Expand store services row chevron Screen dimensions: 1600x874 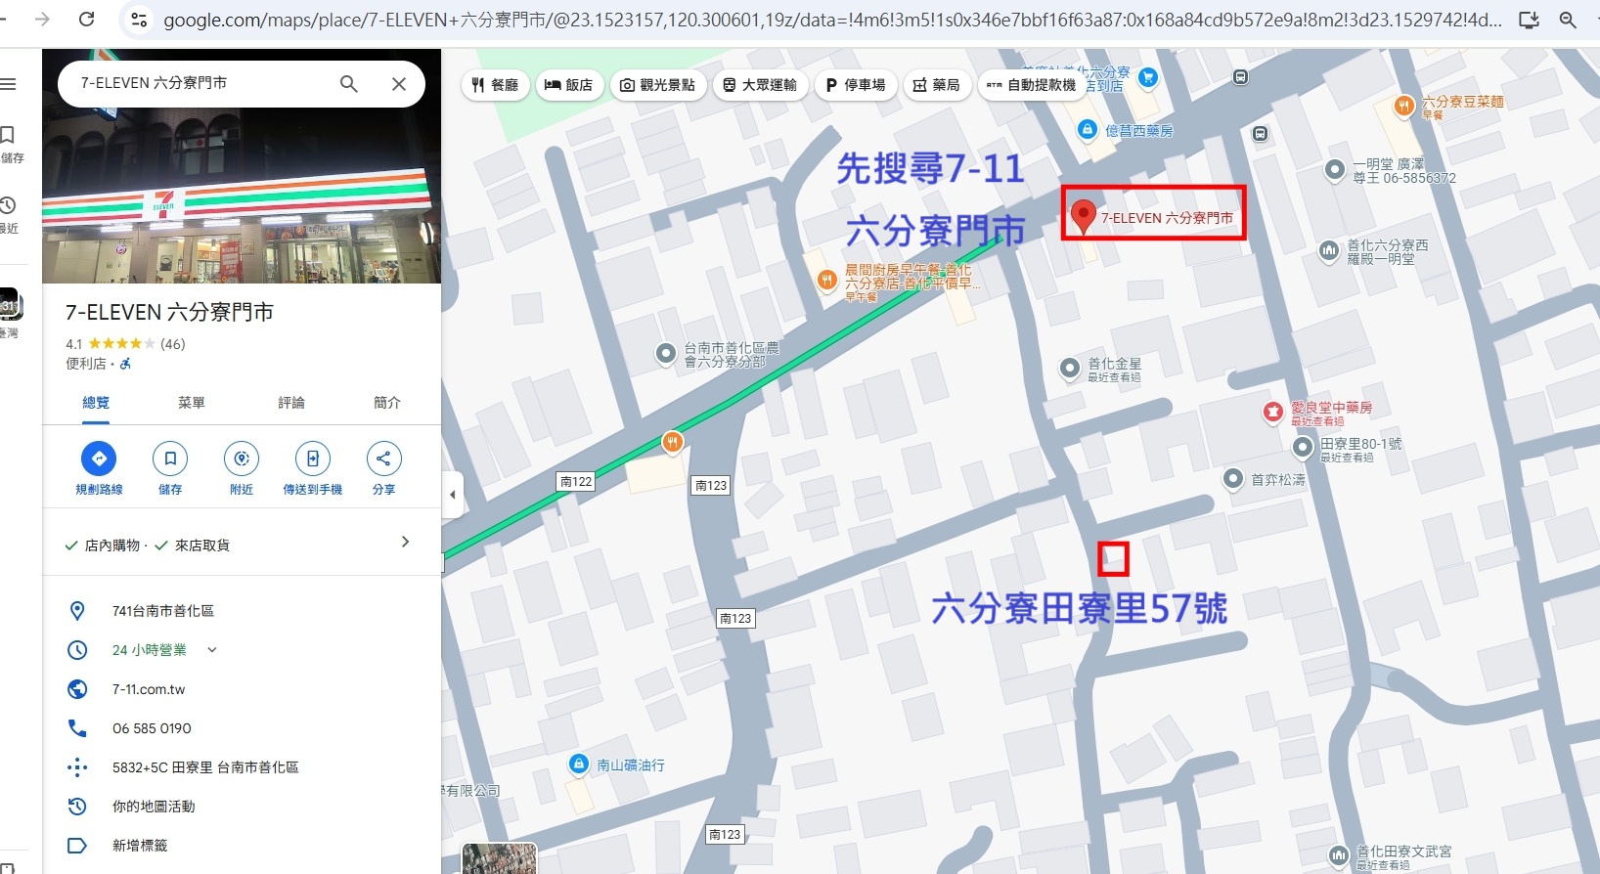click(x=405, y=542)
